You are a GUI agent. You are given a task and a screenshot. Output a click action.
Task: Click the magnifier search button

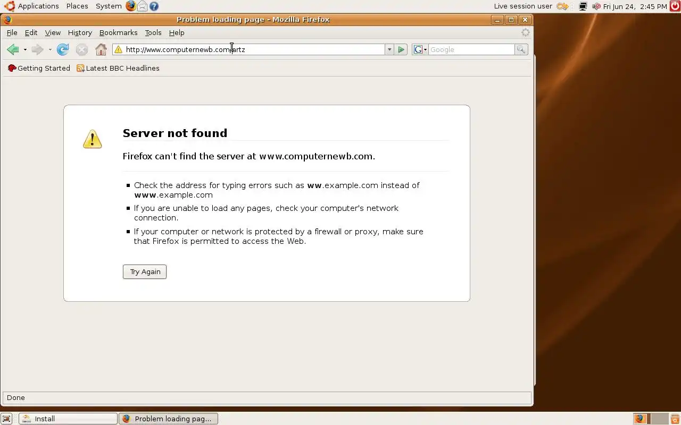521,49
